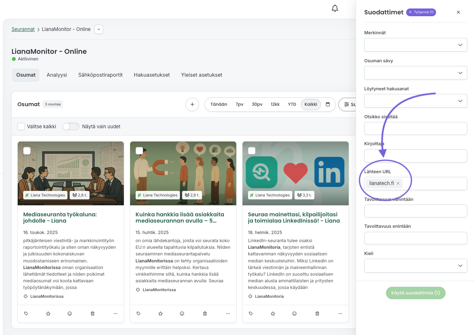
Task: Click Liana Technologies source badge on first card
Action: [45, 195]
